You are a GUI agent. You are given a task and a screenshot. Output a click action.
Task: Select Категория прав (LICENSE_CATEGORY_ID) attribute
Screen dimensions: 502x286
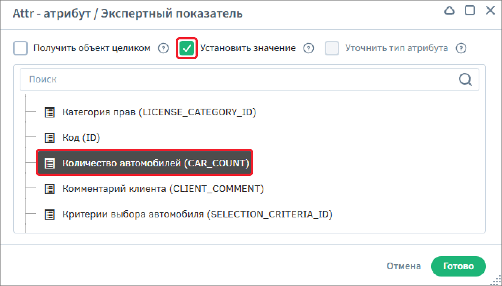click(x=159, y=112)
